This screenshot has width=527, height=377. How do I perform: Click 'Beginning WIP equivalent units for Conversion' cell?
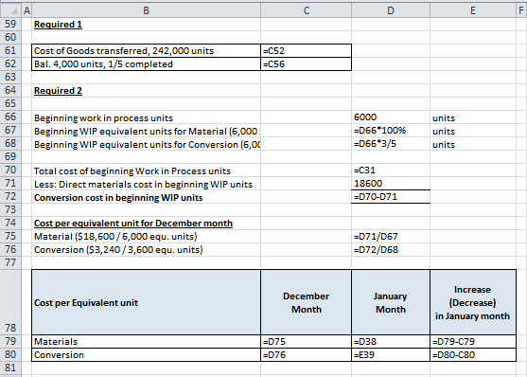(x=146, y=144)
